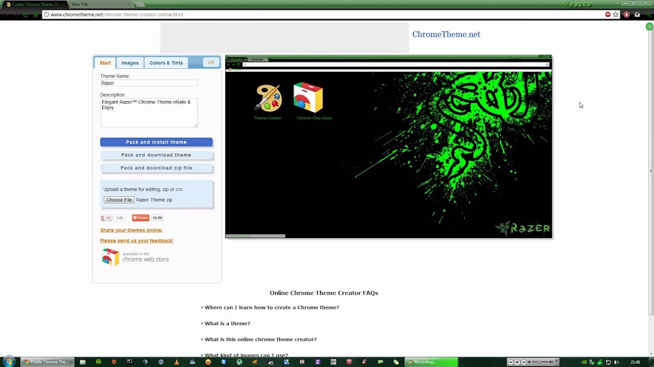This screenshot has height=367, width=654.
Task: Open the NVIDIA tray icon
Action: click(584, 362)
